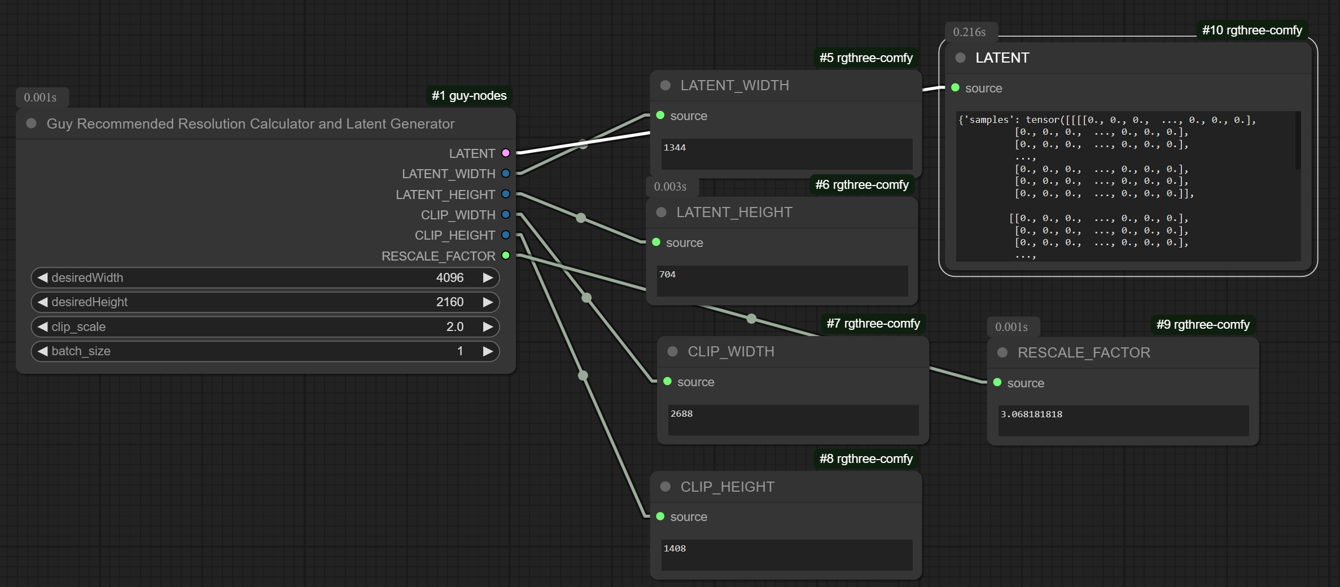Viewport: 1340px width, 587px height.
Task: Decrease clip_scale with the left arrow
Action: pyautogui.click(x=42, y=326)
